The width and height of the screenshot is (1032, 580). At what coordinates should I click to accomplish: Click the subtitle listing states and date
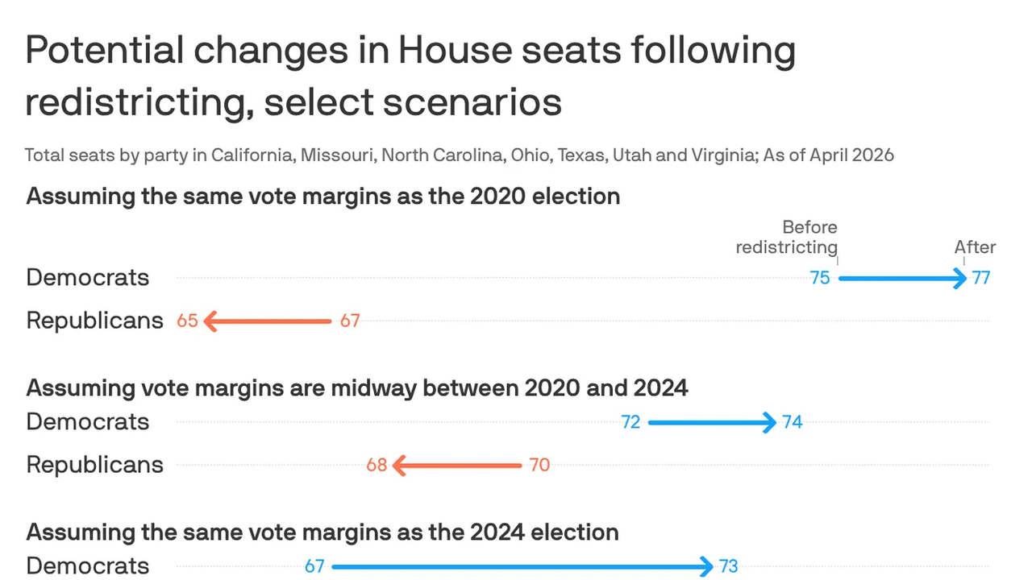click(459, 155)
